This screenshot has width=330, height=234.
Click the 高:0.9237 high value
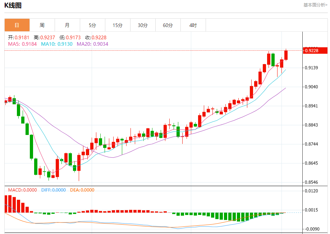click(x=44, y=37)
